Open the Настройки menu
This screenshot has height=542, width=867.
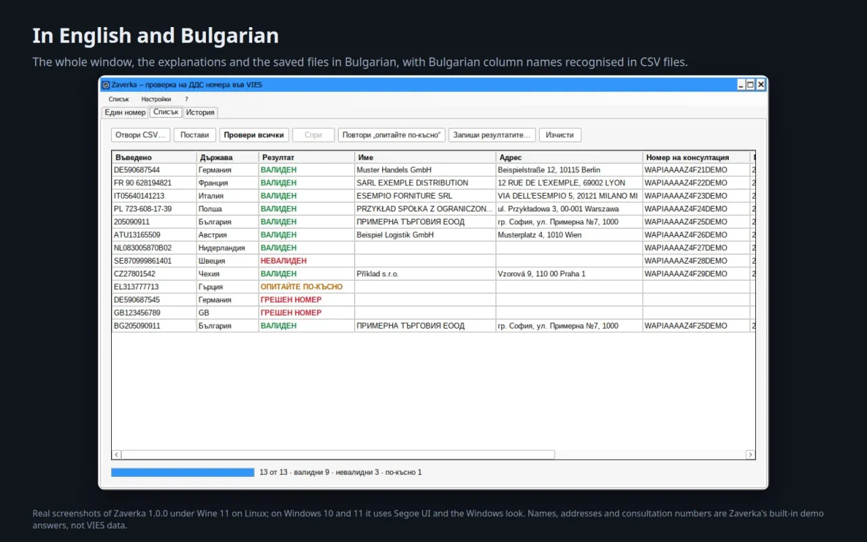[x=156, y=99]
